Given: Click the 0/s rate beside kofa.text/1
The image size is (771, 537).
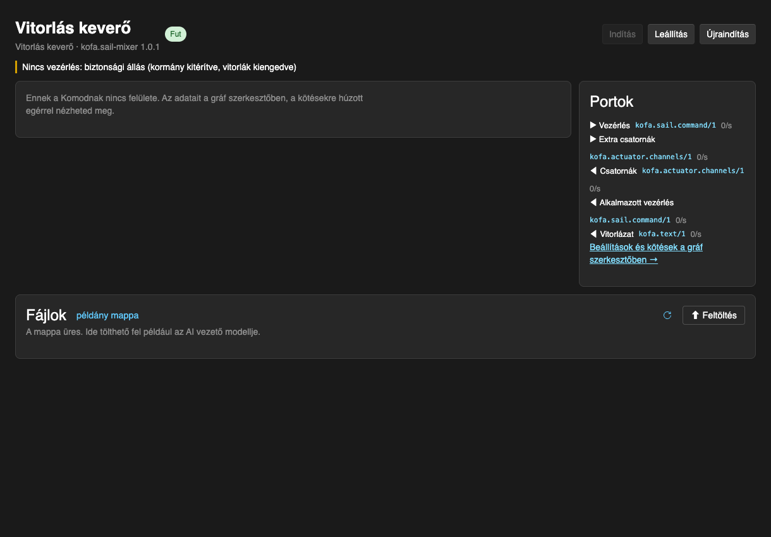Looking at the screenshot, I should pyautogui.click(x=696, y=234).
